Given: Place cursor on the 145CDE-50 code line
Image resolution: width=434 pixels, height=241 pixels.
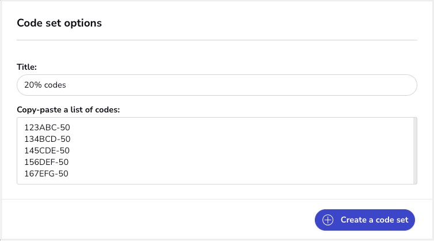Looking at the screenshot, I should click(x=47, y=150).
